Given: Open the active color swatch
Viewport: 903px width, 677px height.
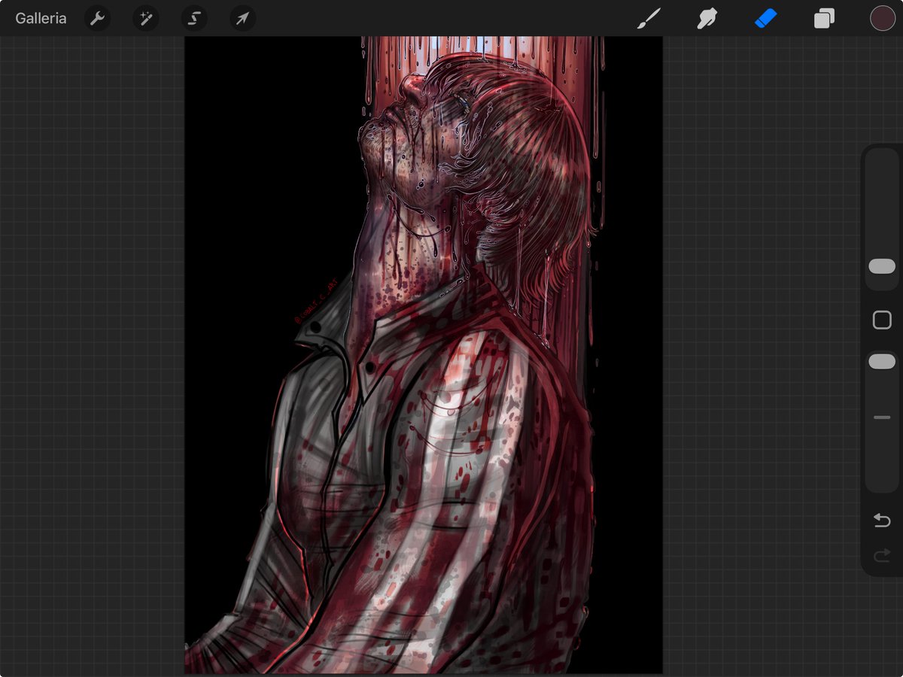Looking at the screenshot, I should [x=882, y=18].
